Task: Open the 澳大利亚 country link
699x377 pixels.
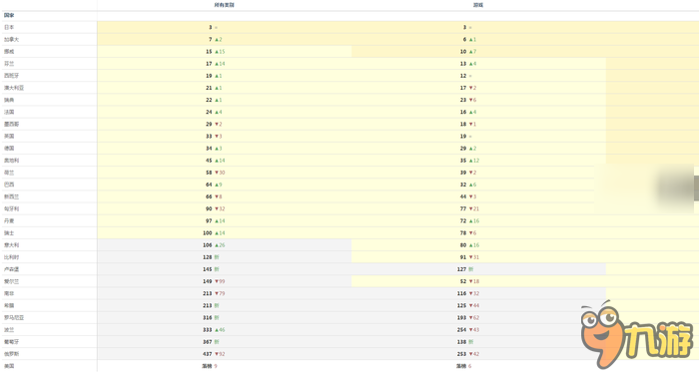Action: pos(14,88)
